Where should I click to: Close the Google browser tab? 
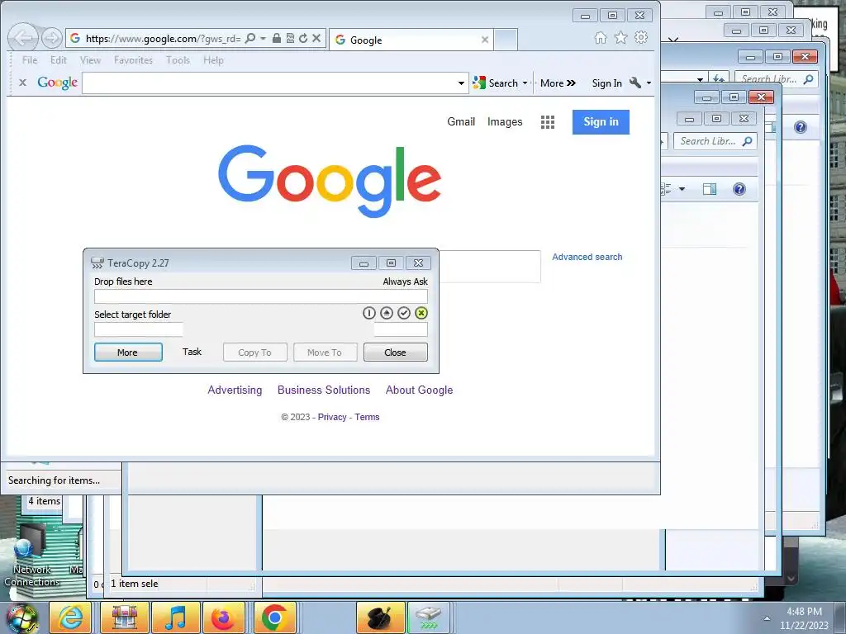click(x=484, y=40)
